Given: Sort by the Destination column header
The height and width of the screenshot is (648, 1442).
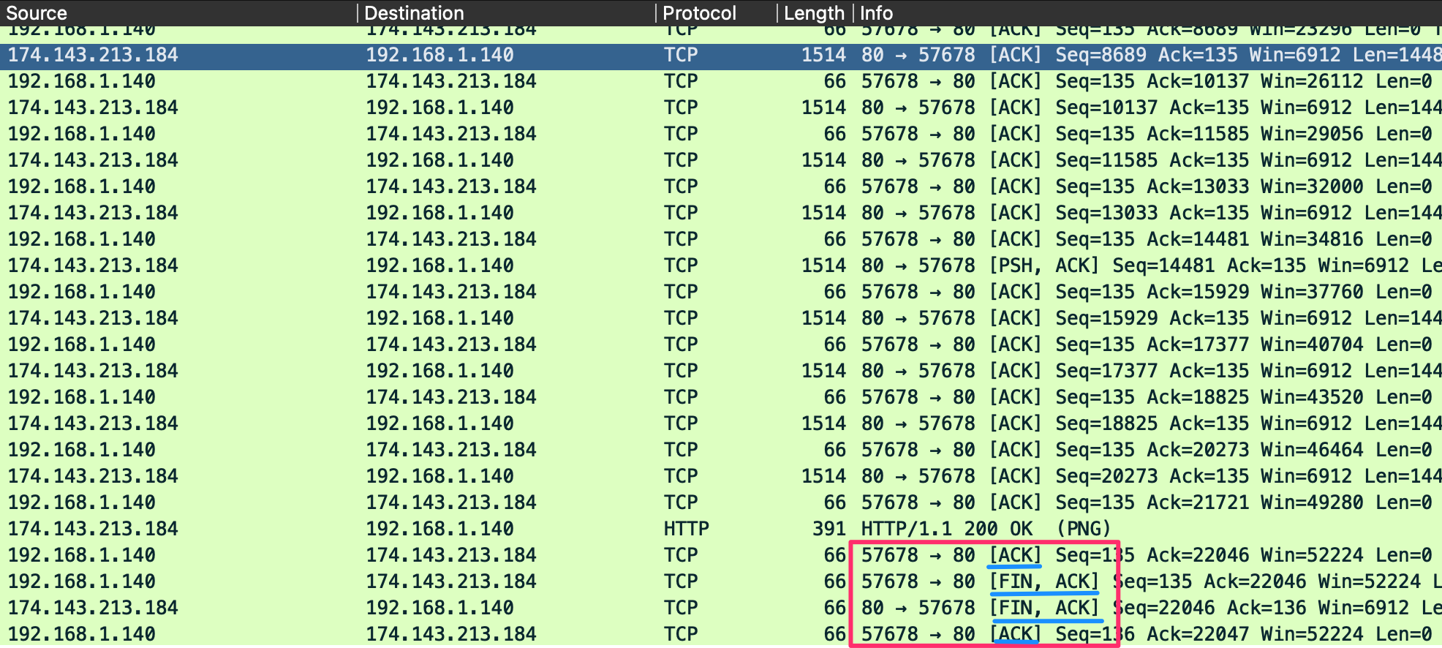Looking at the screenshot, I should [414, 13].
